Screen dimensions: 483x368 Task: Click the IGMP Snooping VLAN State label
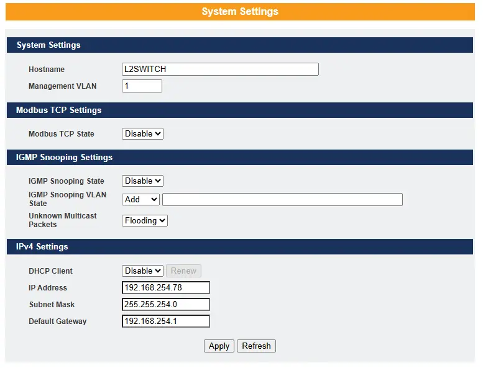pos(67,199)
